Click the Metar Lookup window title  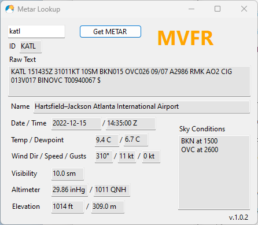click(39, 9)
